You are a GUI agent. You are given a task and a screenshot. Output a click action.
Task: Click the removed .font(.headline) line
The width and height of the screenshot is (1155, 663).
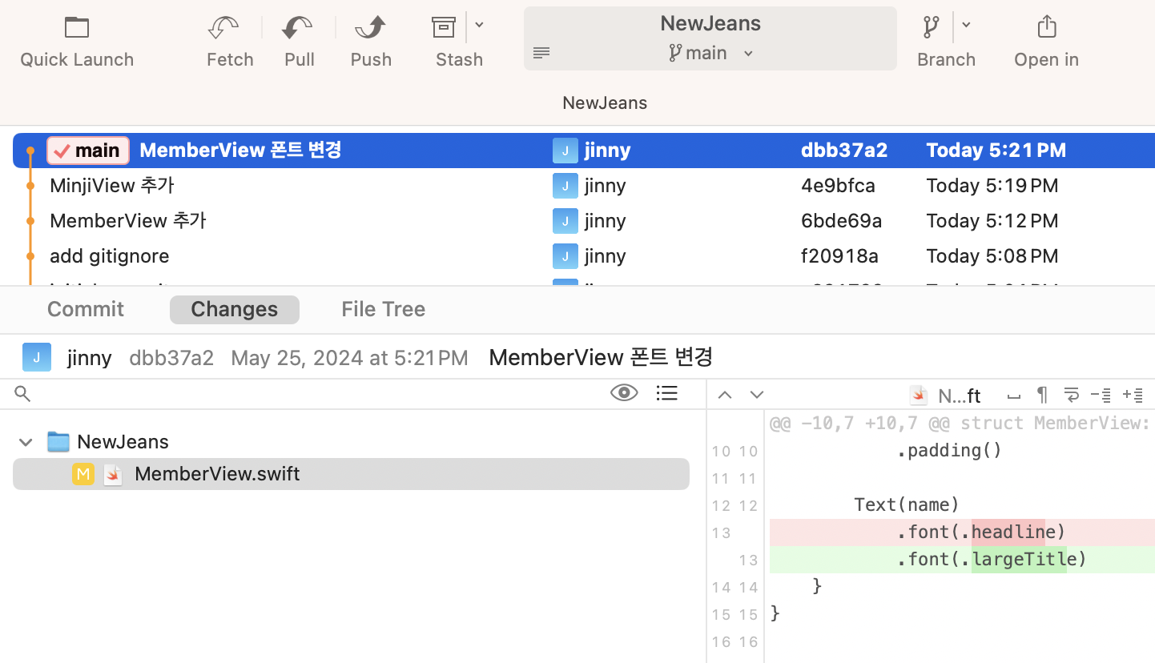pos(962,532)
